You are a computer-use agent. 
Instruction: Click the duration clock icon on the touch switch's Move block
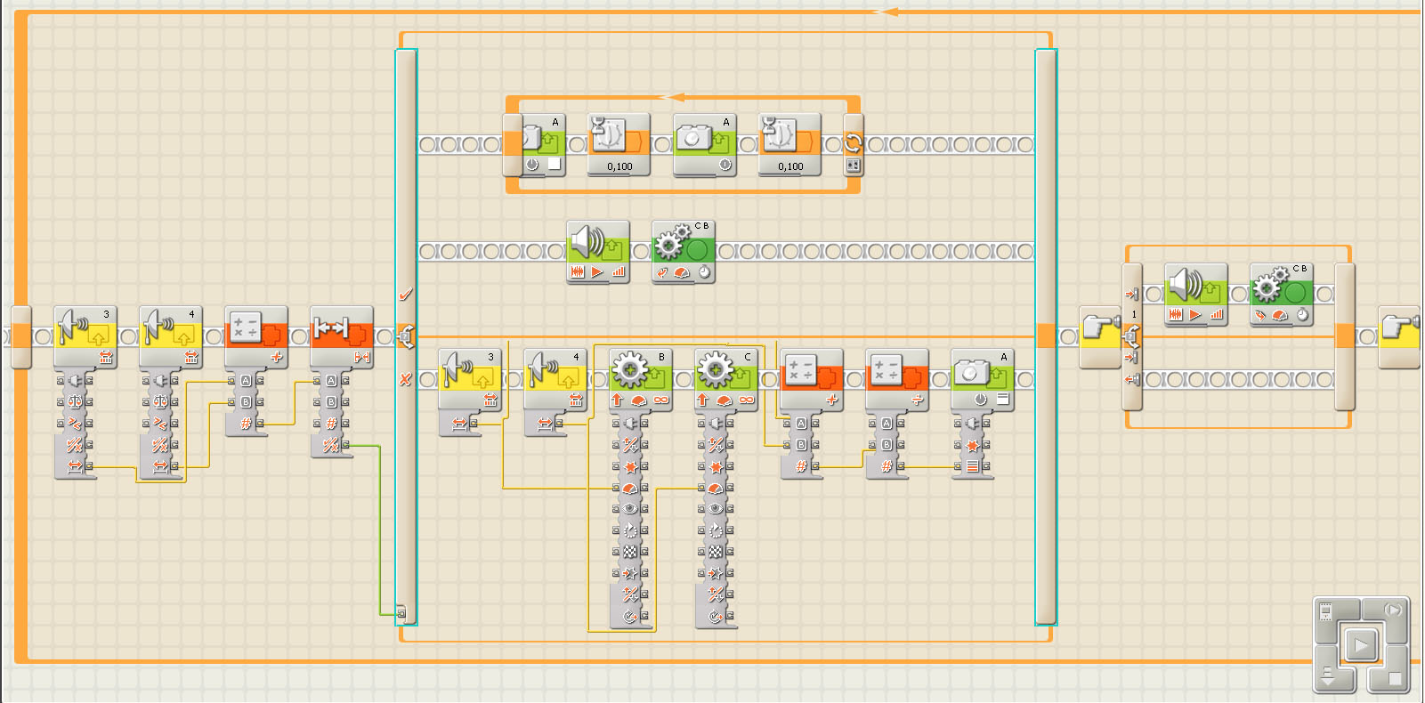1302,314
